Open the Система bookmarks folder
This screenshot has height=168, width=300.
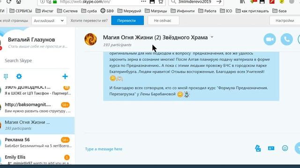(x=67, y=11)
